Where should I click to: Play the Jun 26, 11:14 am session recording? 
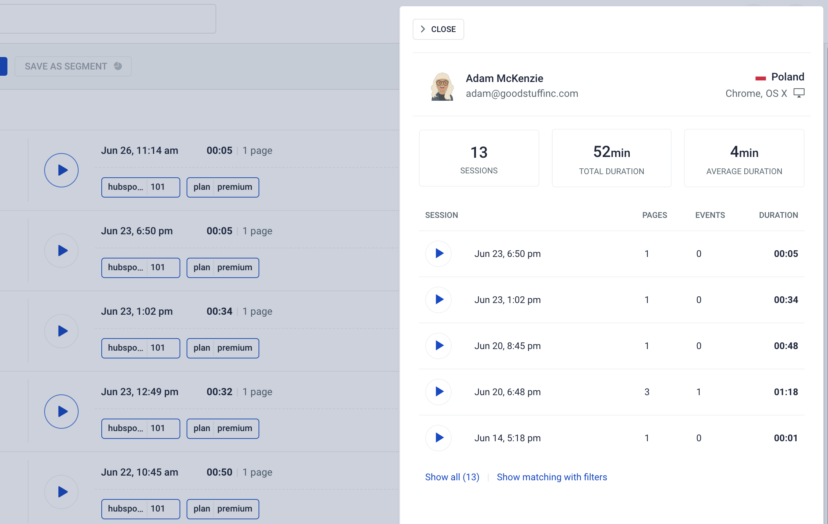point(61,170)
